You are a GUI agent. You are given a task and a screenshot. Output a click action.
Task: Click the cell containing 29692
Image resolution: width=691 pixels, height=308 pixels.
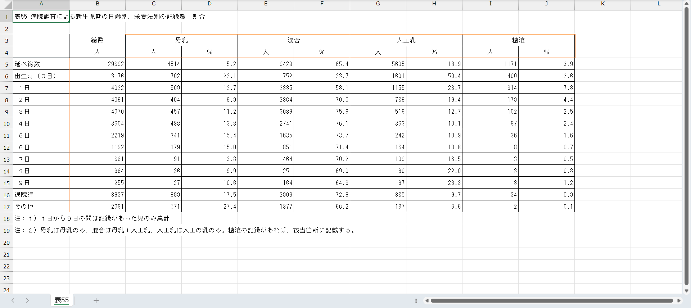(97, 64)
